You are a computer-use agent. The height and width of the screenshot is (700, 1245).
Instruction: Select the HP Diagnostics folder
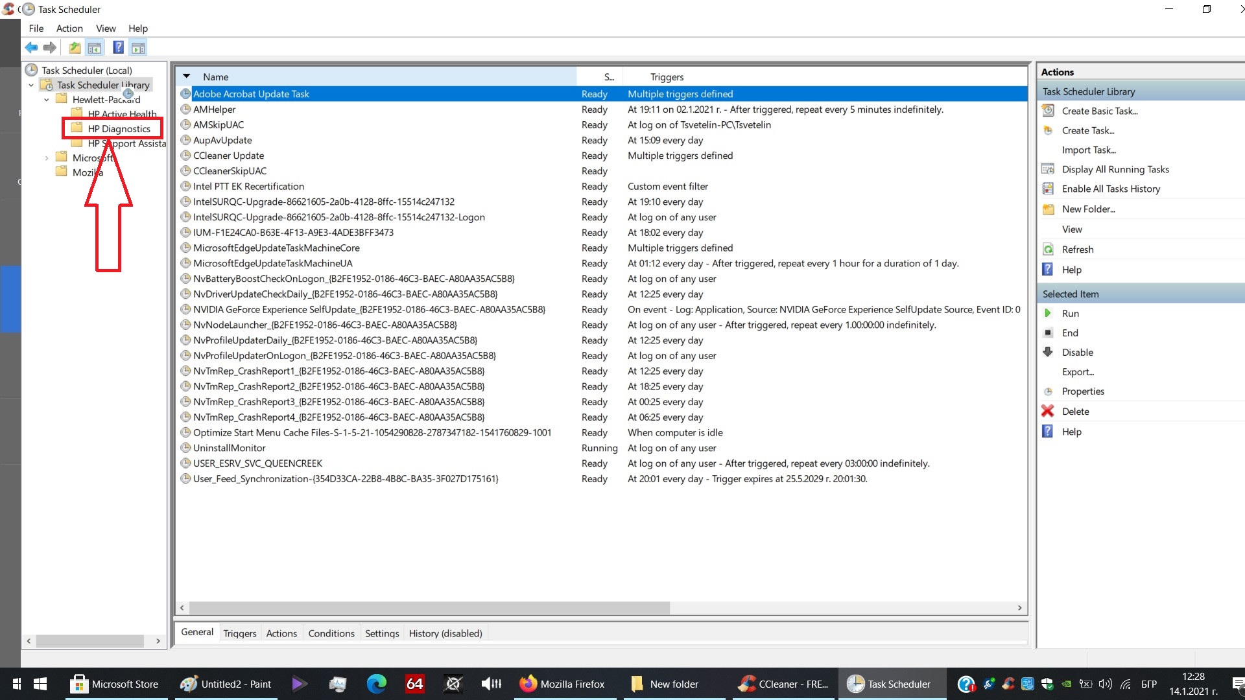point(119,128)
